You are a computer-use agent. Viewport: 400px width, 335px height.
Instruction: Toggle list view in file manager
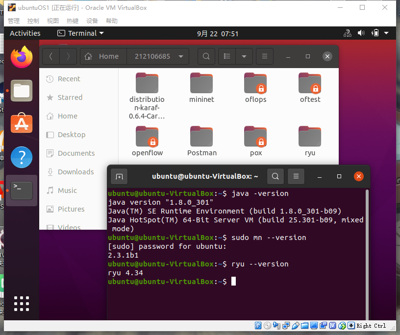(227, 56)
